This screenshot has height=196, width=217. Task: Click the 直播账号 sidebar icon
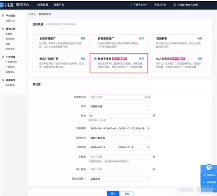3,80
